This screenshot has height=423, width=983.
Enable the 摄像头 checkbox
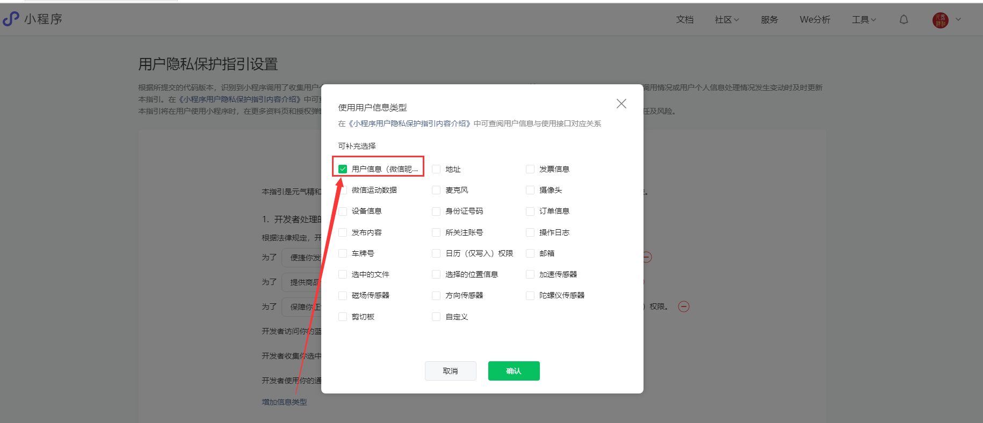pos(530,190)
